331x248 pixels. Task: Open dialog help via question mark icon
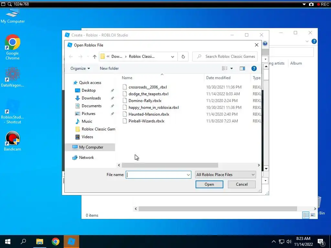click(x=254, y=68)
